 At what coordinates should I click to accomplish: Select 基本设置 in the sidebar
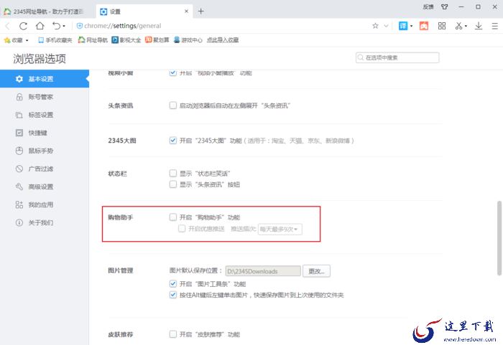(x=45, y=79)
